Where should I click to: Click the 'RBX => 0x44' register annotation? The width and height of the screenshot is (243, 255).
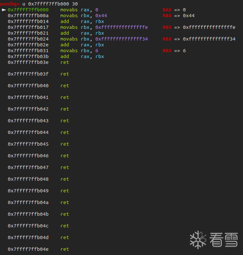(x=178, y=16)
